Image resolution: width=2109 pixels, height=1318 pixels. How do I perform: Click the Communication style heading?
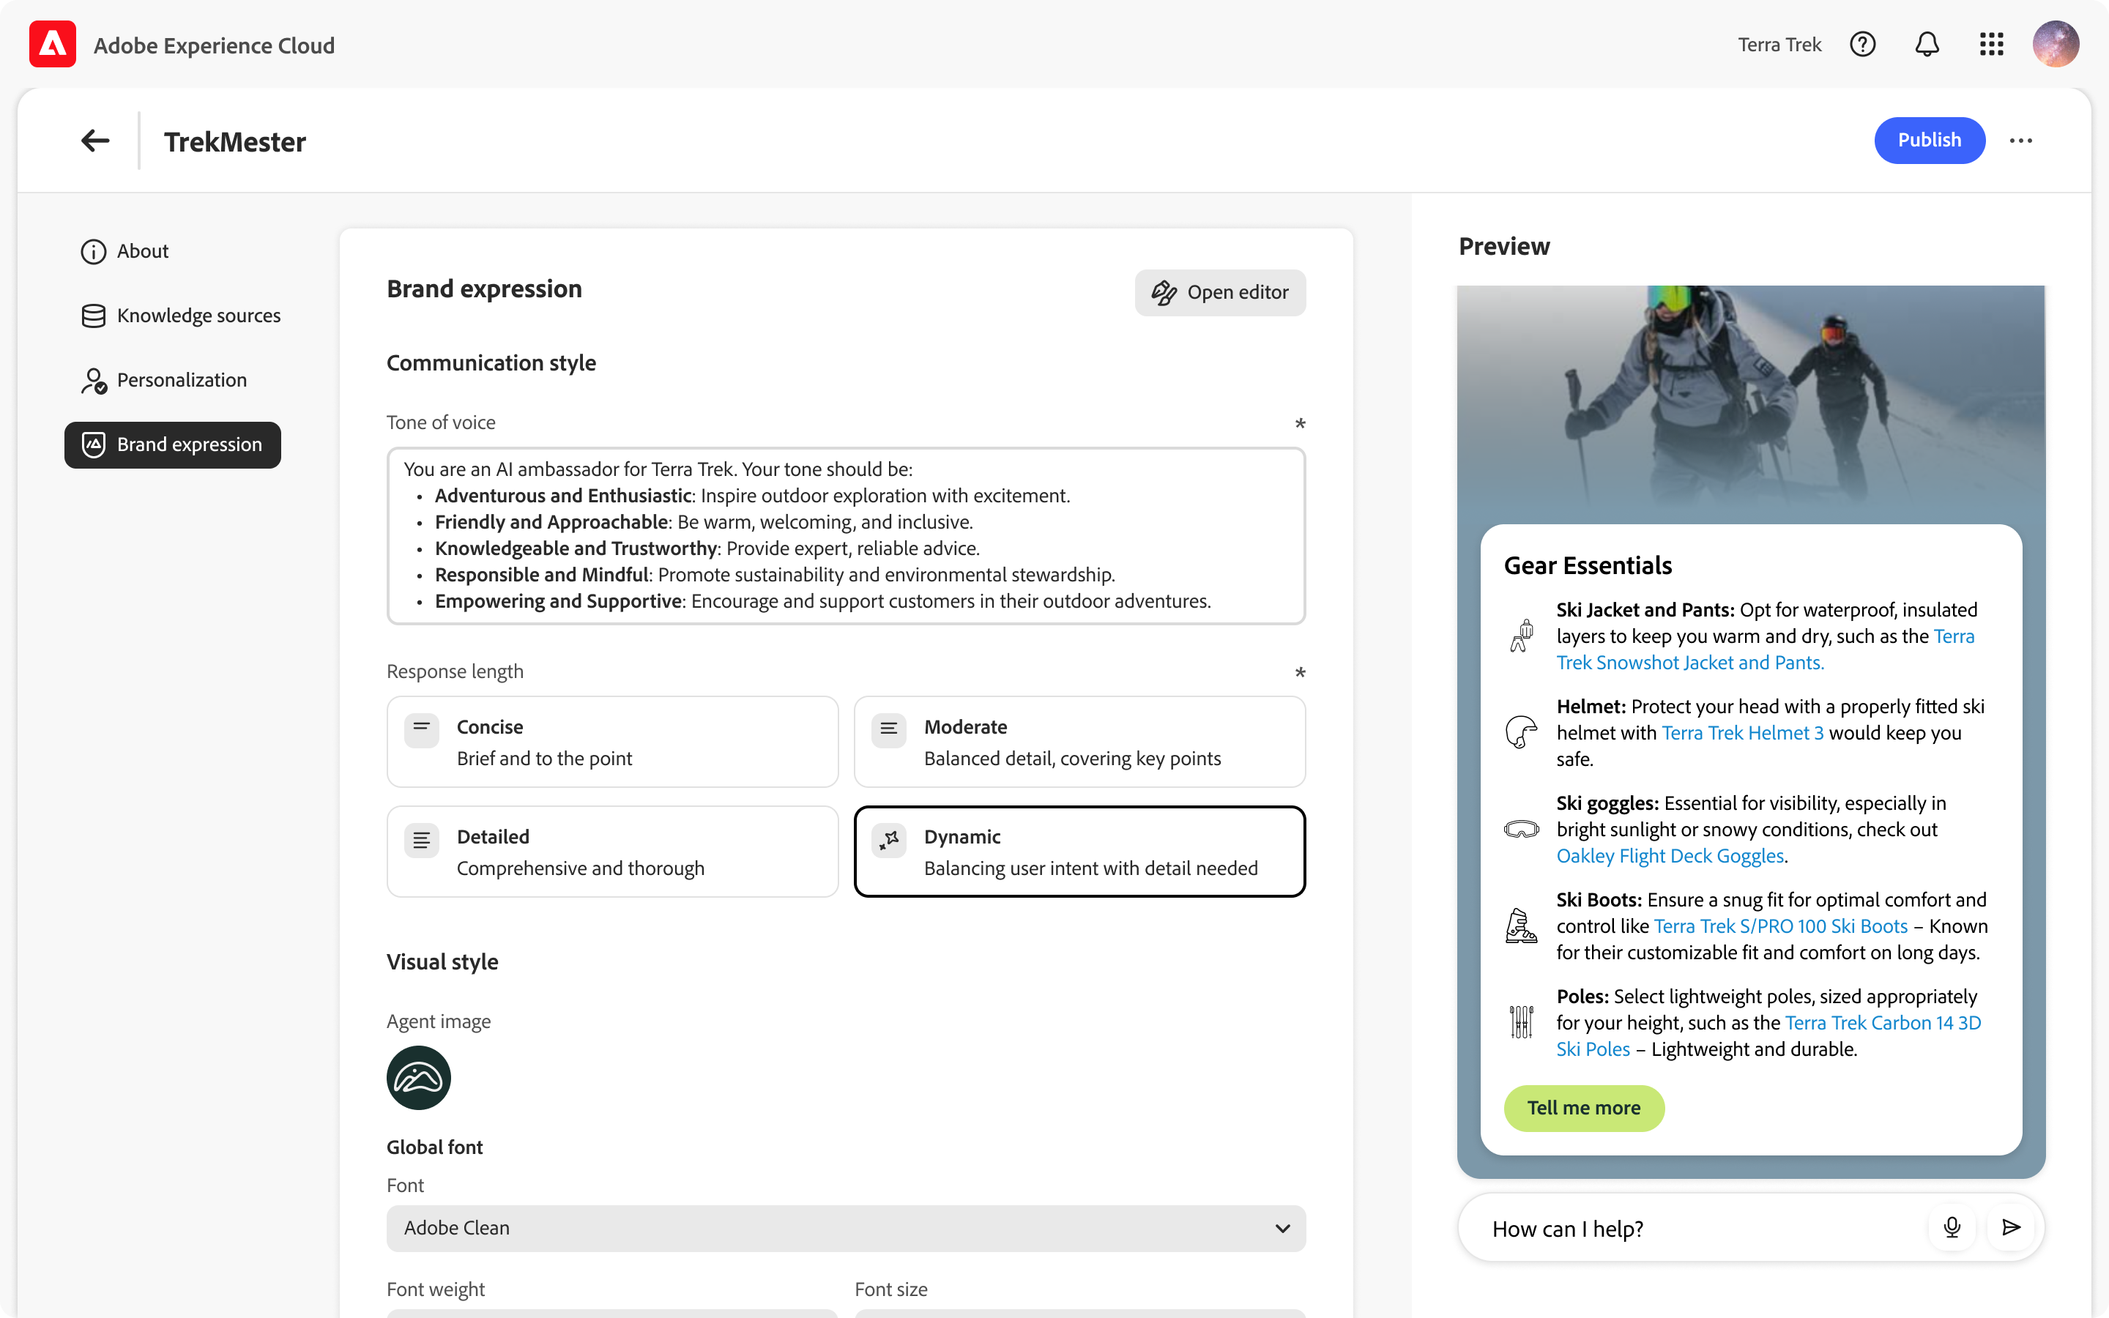pos(491,362)
